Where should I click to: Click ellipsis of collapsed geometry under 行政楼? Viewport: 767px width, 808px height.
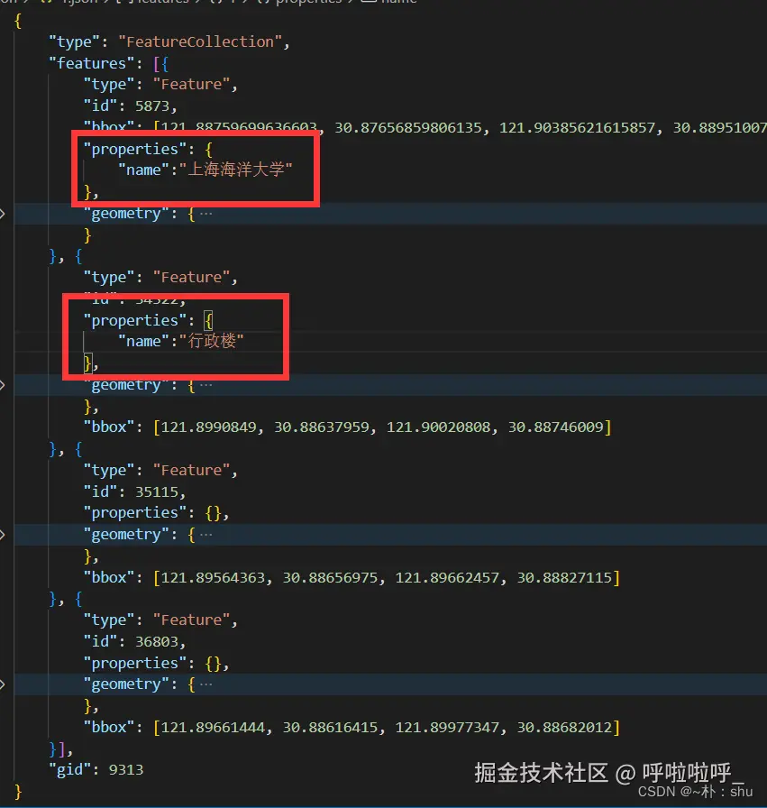click(x=205, y=385)
